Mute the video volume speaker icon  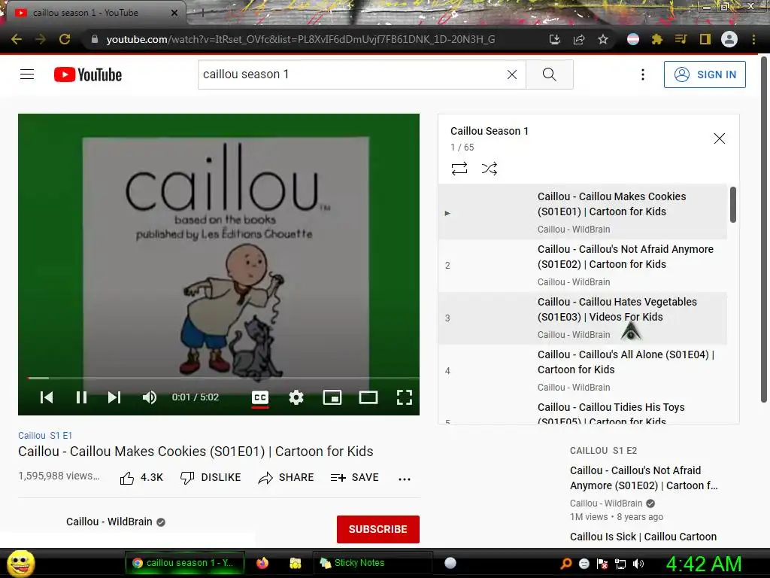pyautogui.click(x=150, y=397)
